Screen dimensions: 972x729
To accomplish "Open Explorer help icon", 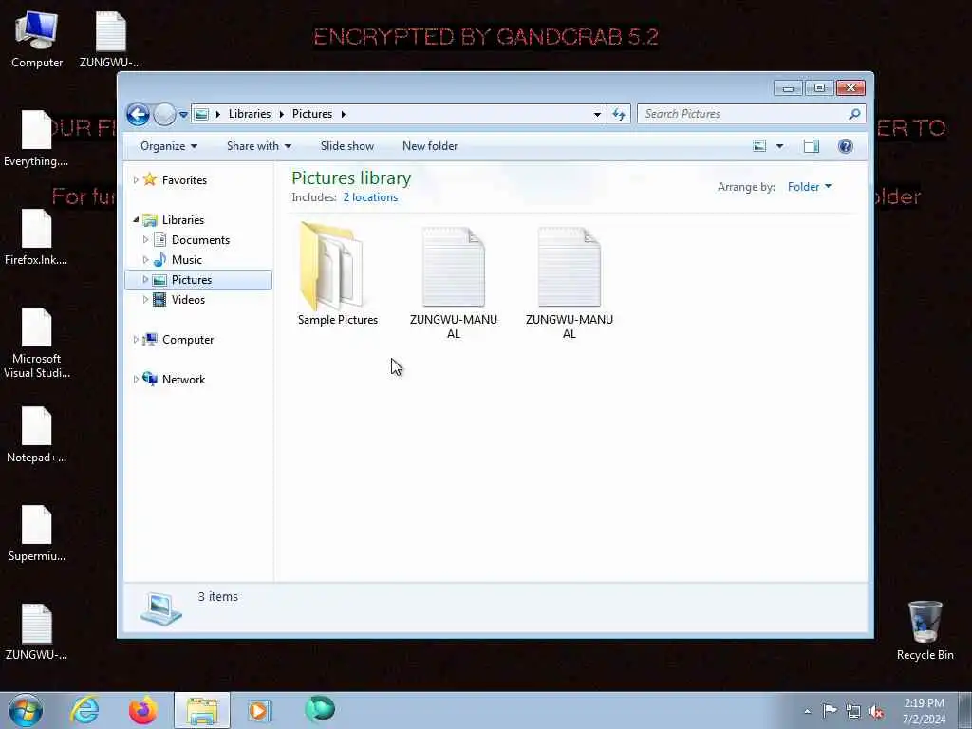I will tap(846, 146).
